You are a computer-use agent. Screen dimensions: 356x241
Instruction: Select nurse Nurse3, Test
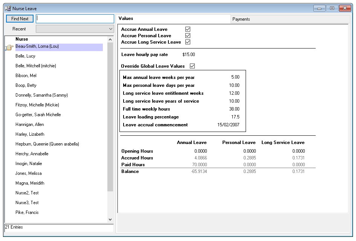pos(27,203)
